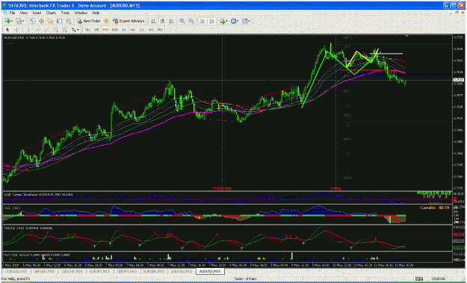This screenshot has height=283, width=467.
Task: Zoom out on the chart
Action: tap(191, 21)
